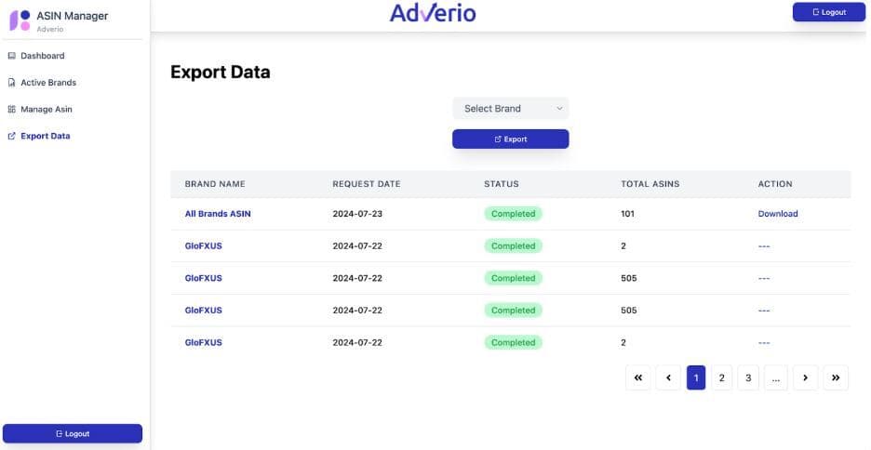Select page 1 in pagination
This screenshot has width=871, height=450.
tap(696, 377)
